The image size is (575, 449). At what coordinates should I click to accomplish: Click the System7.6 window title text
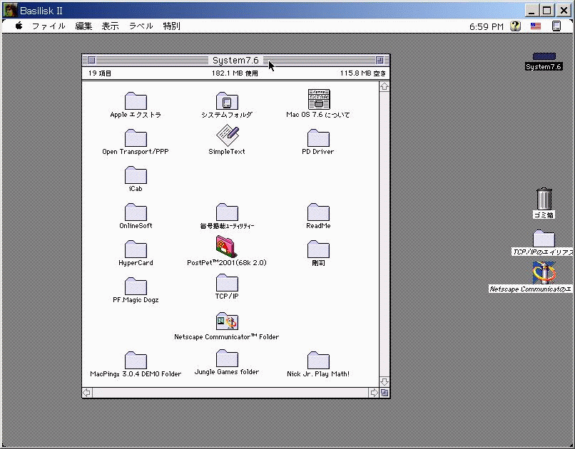click(x=235, y=61)
